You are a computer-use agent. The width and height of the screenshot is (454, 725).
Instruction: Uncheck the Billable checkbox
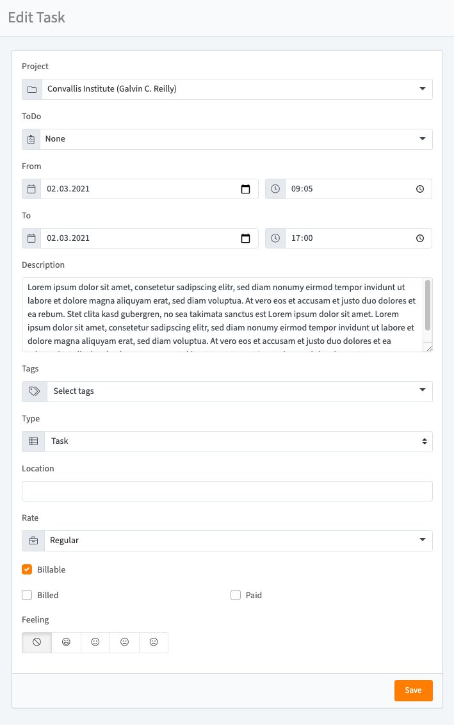pyautogui.click(x=27, y=569)
